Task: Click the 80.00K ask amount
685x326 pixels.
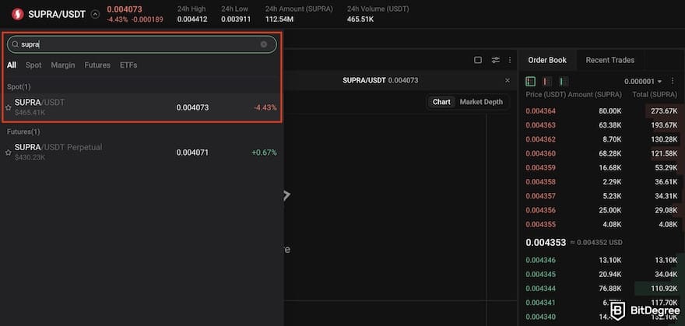Action: coord(609,110)
